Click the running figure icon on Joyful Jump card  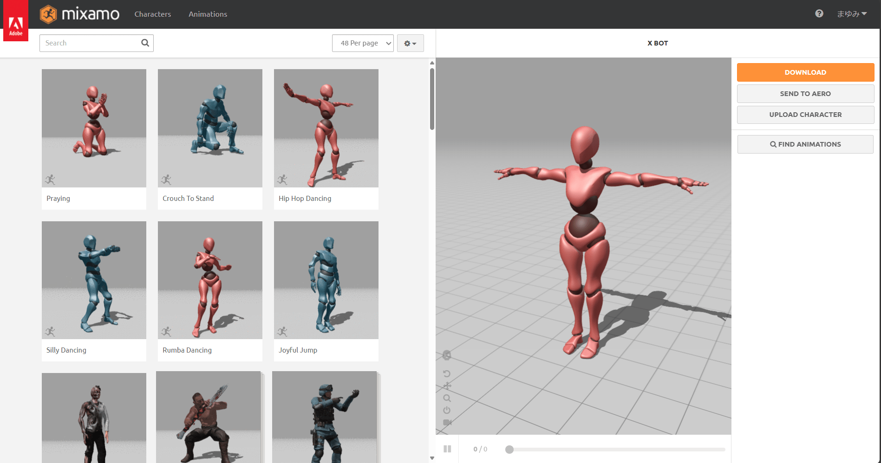282,331
